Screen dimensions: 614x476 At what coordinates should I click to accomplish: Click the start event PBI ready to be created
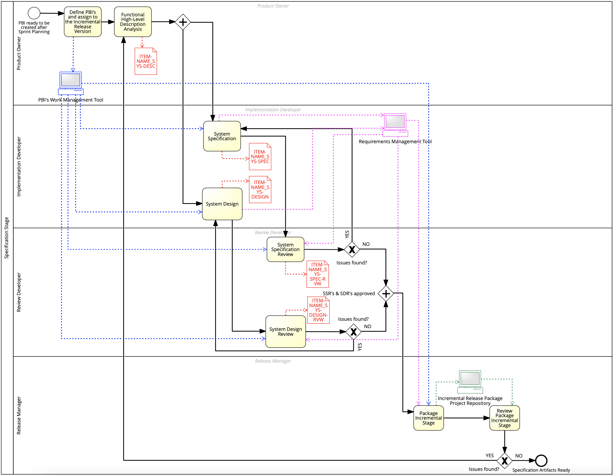[x=34, y=13]
